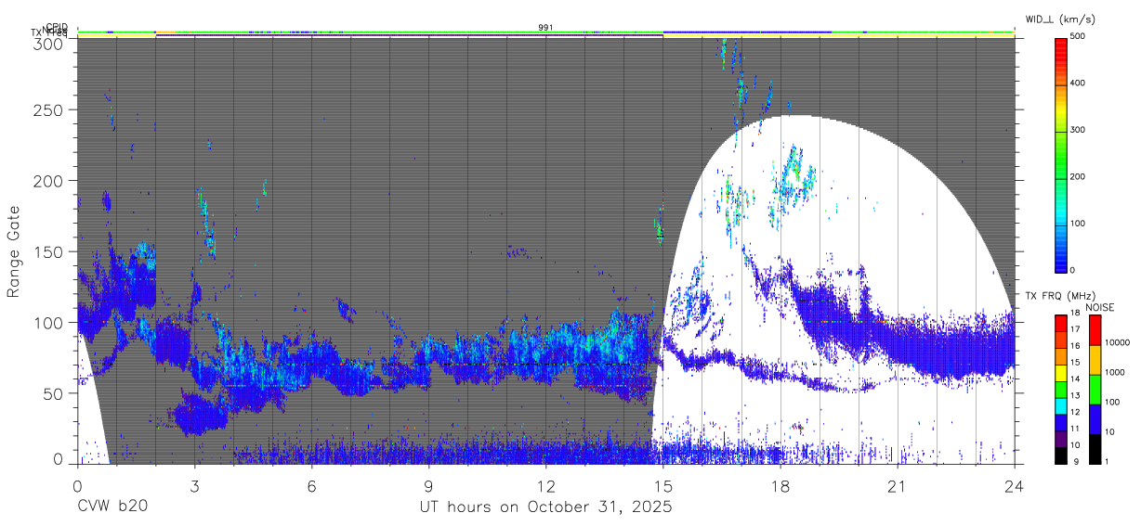Click the blue 11–12 MHz TX FRQ swatch

click(x=1061, y=422)
